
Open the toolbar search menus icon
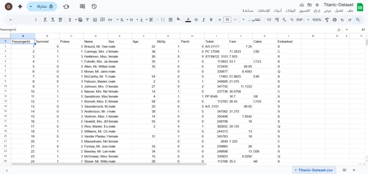point(358,20)
